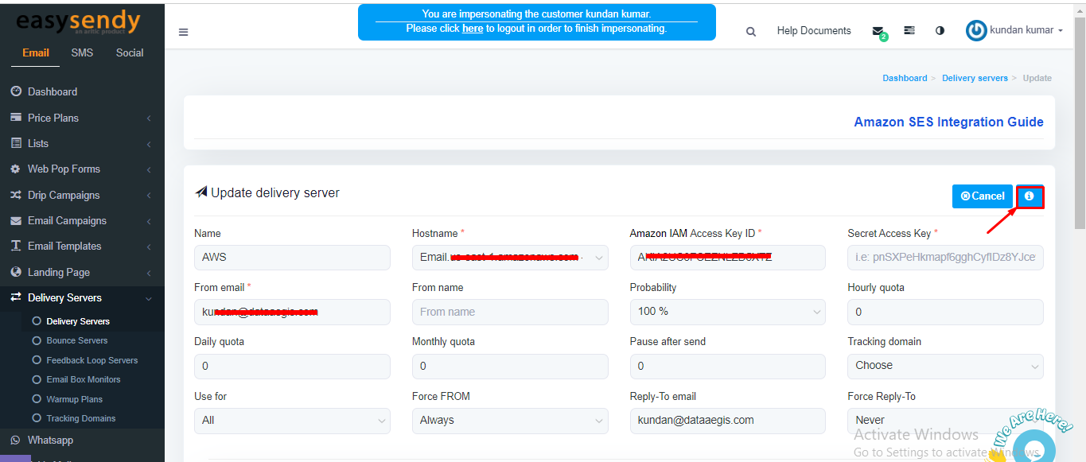Click the From email input field
Image resolution: width=1086 pixels, height=462 pixels.
(292, 312)
